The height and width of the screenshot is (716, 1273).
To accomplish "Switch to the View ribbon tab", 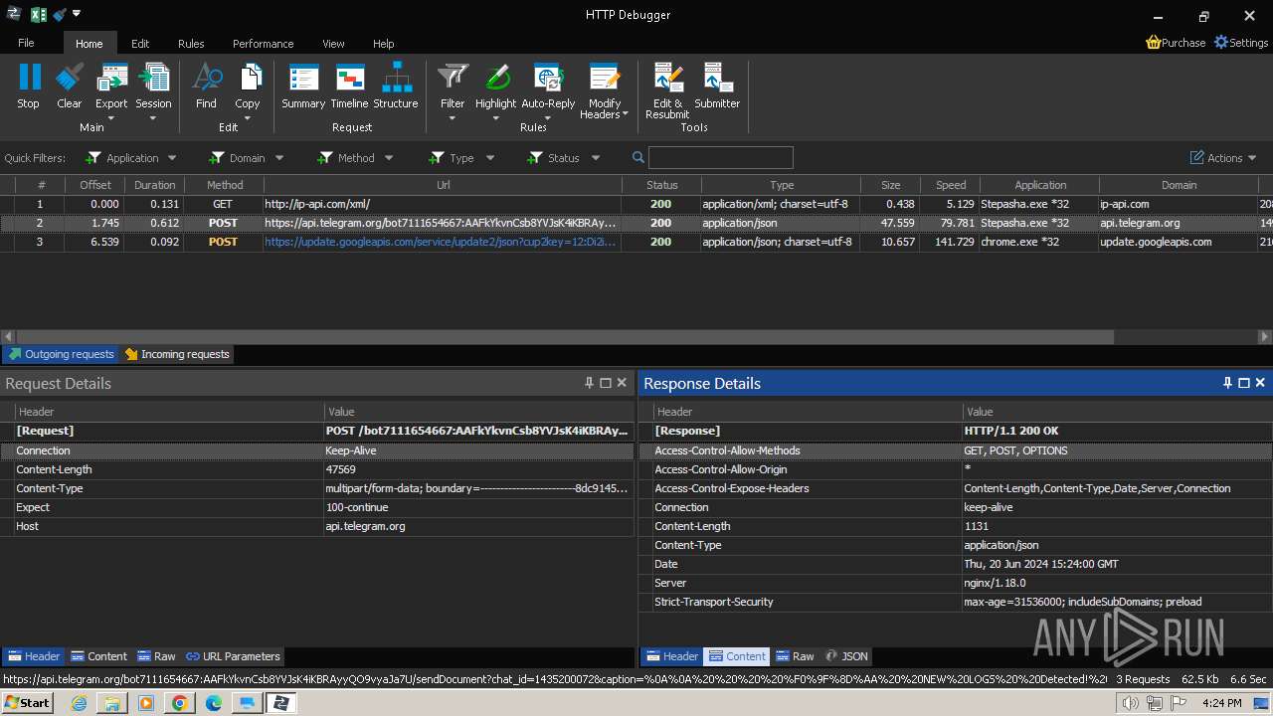I will click(x=333, y=44).
